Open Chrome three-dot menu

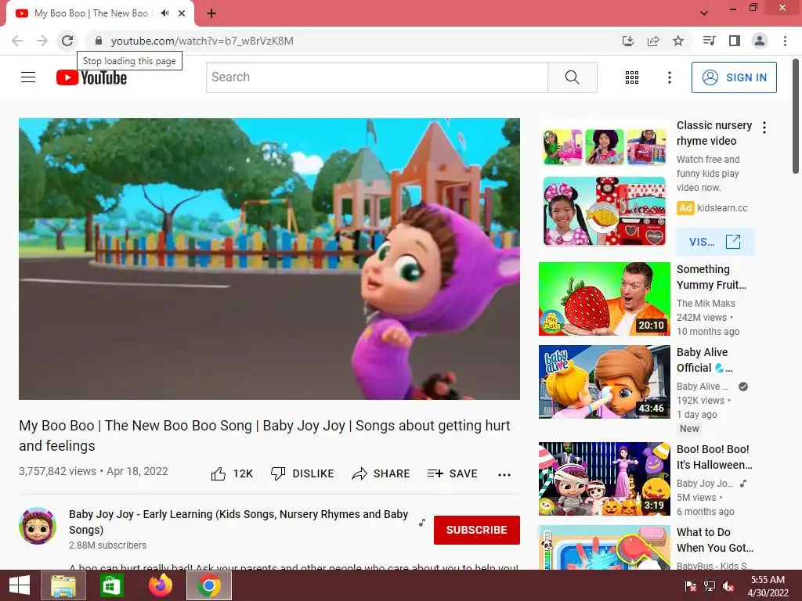[x=785, y=41]
